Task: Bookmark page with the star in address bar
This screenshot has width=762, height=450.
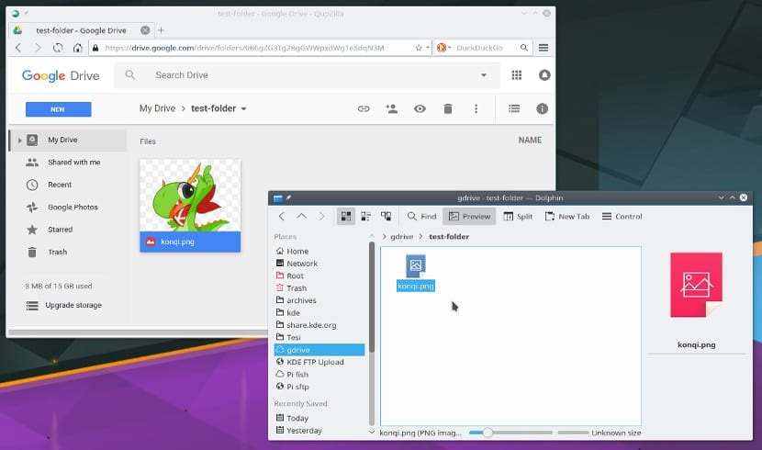Action: point(419,48)
